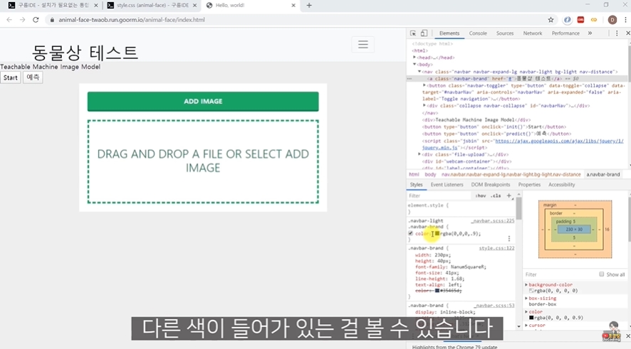The width and height of the screenshot is (631, 349).
Task: Uncheck the color rgba property checkbox
Action: pyautogui.click(x=410, y=233)
